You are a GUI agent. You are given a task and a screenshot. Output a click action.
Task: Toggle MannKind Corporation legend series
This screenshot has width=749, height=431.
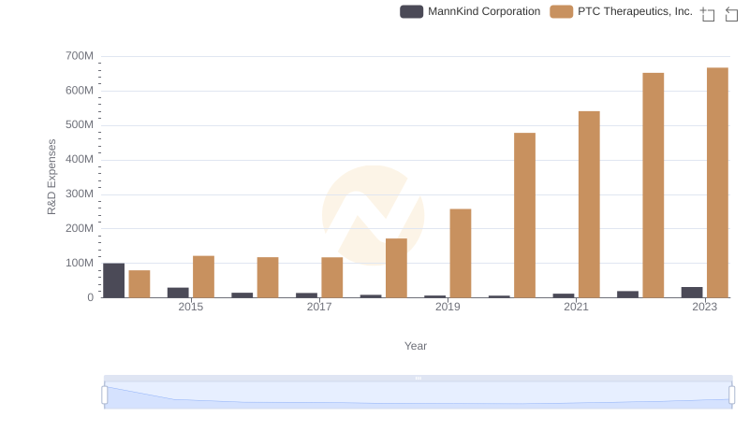click(470, 11)
